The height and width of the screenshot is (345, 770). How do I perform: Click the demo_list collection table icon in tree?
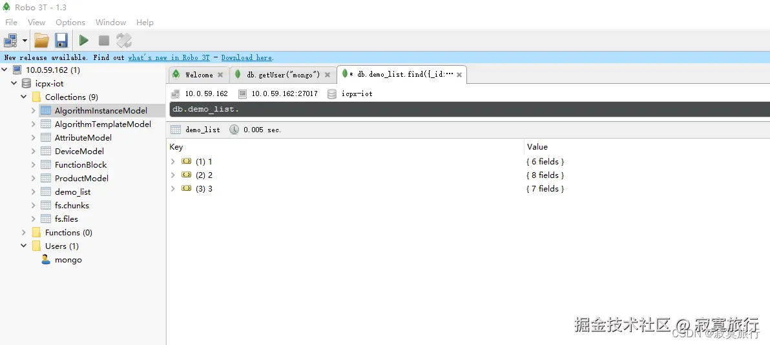tap(46, 192)
